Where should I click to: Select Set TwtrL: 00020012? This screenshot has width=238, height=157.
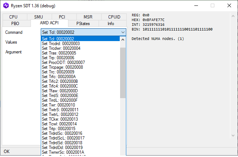pos(80,114)
